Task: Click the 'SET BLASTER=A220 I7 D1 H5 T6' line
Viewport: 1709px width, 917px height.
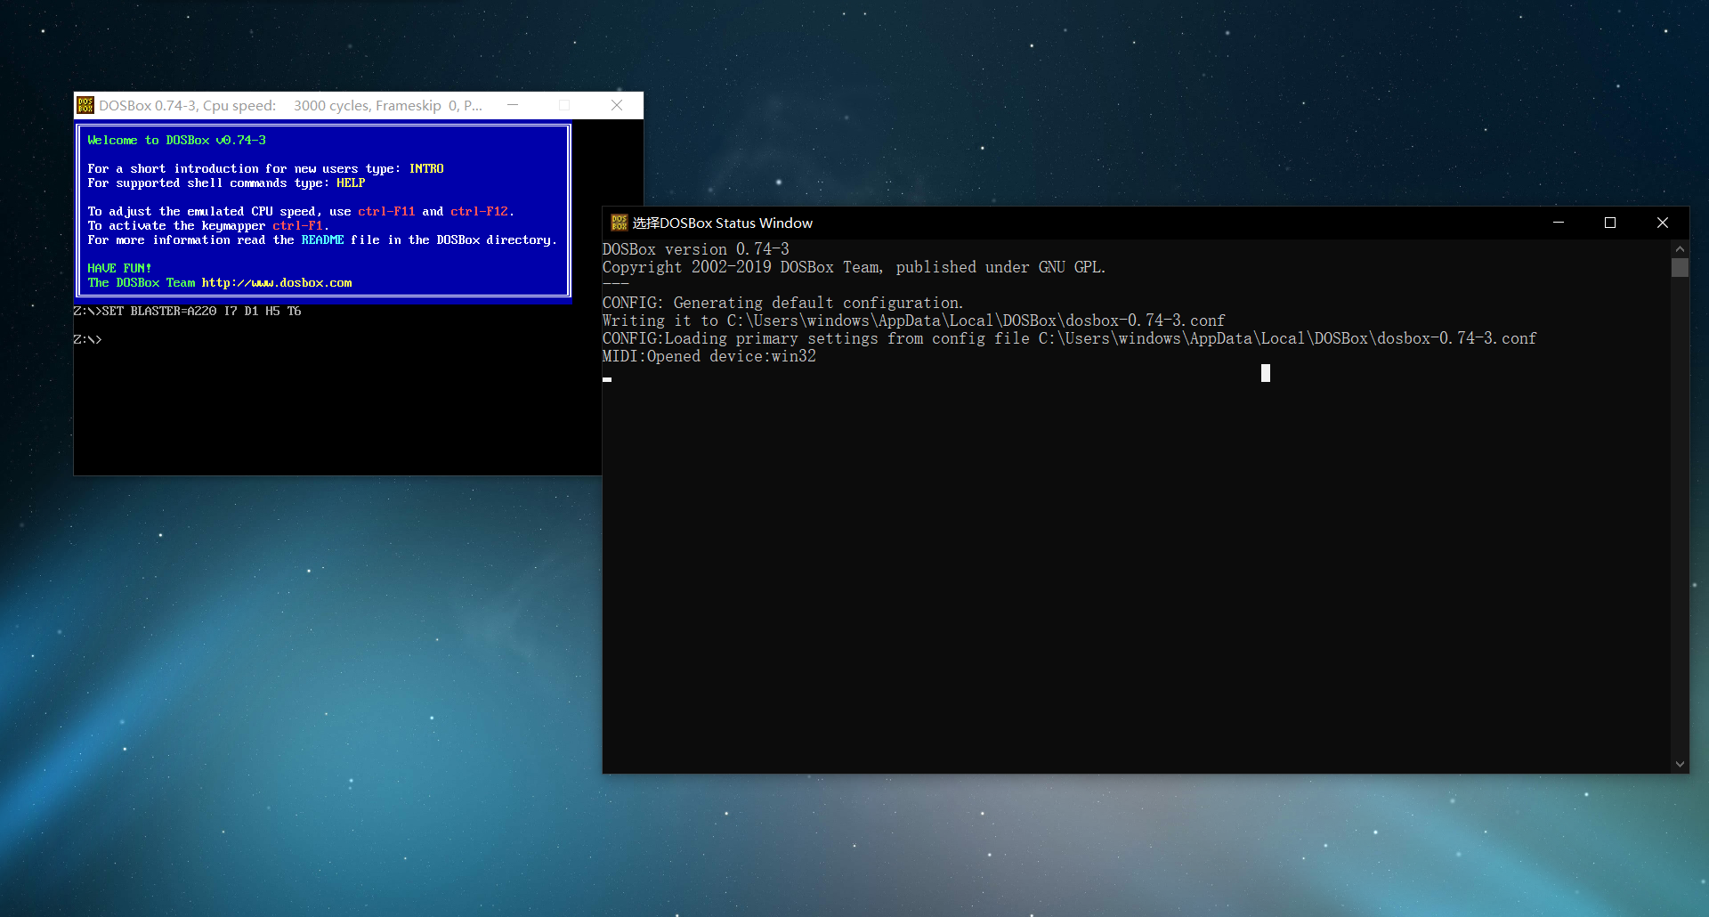Action: point(187,311)
